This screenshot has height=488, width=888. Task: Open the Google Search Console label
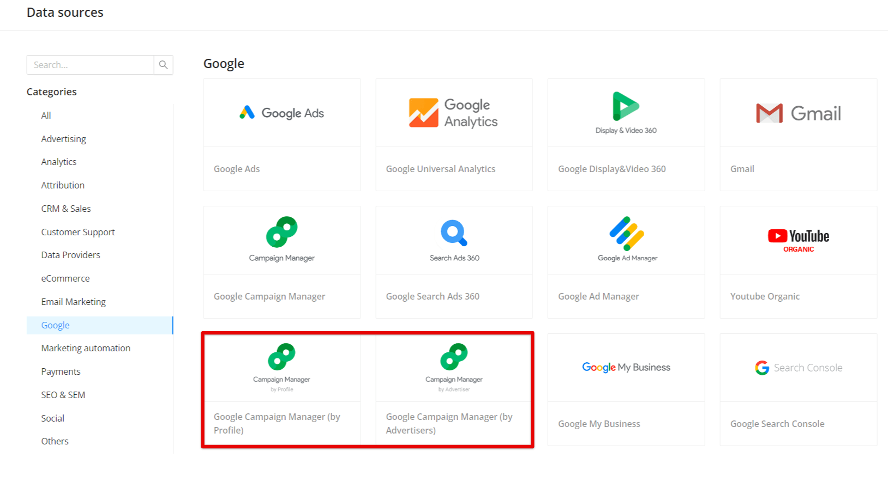click(777, 424)
